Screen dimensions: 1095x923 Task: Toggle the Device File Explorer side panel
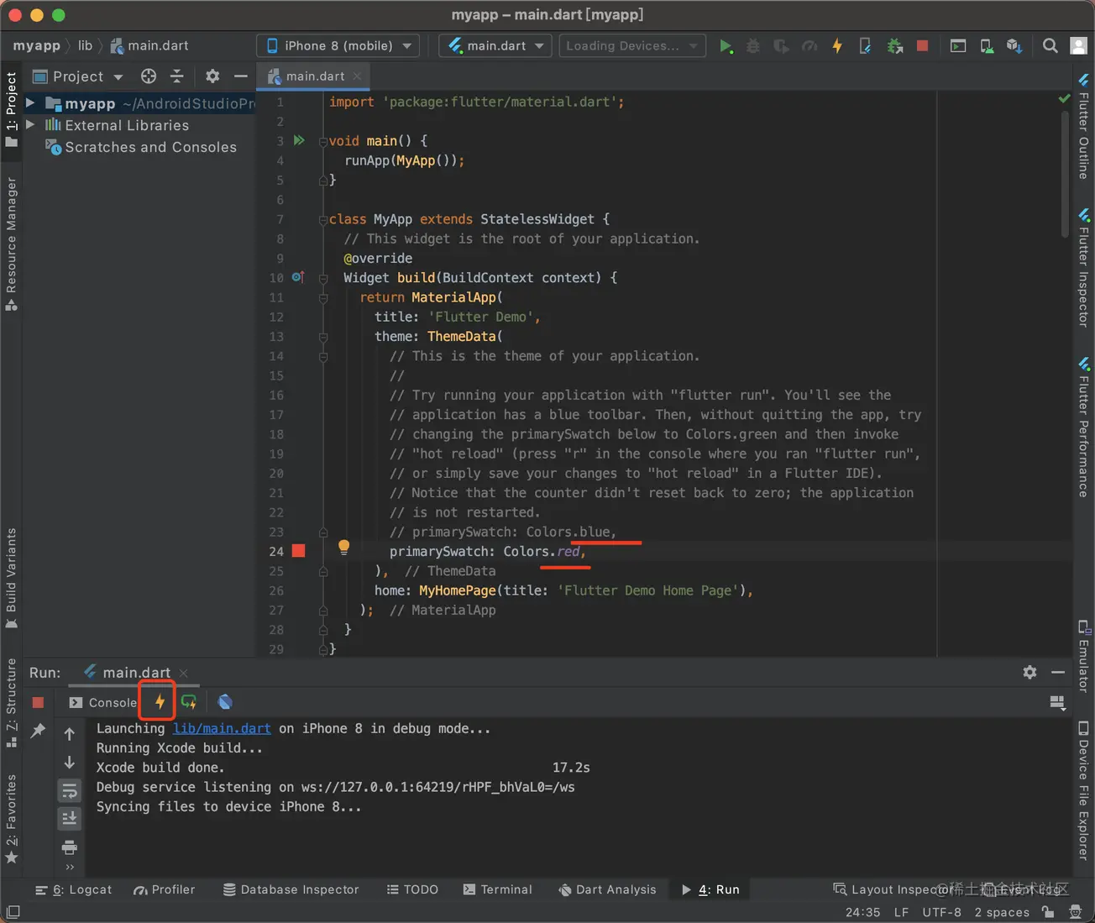[x=1084, y=790]
